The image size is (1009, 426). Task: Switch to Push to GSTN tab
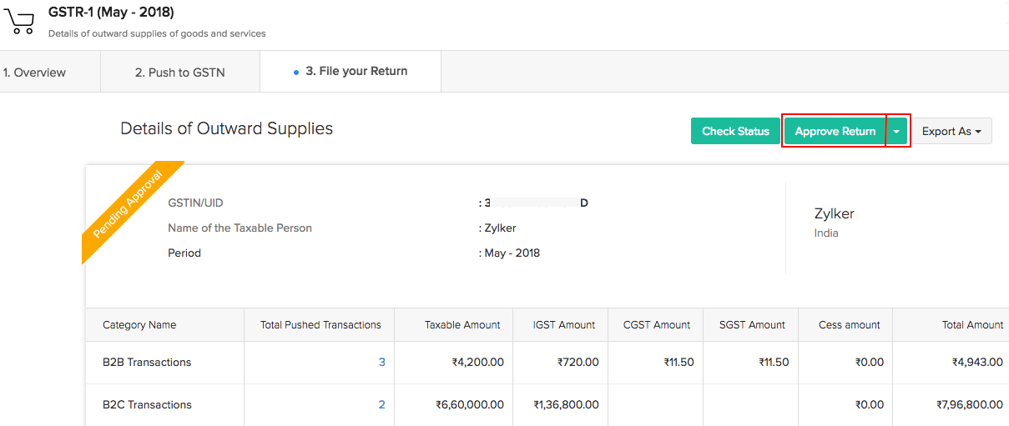point(179,73)
